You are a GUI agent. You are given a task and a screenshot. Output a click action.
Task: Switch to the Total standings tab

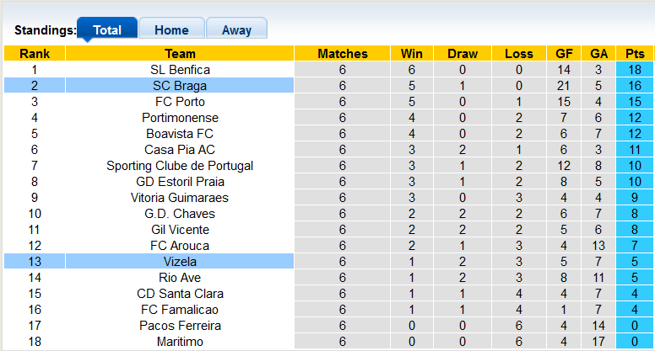coord(107,30)
